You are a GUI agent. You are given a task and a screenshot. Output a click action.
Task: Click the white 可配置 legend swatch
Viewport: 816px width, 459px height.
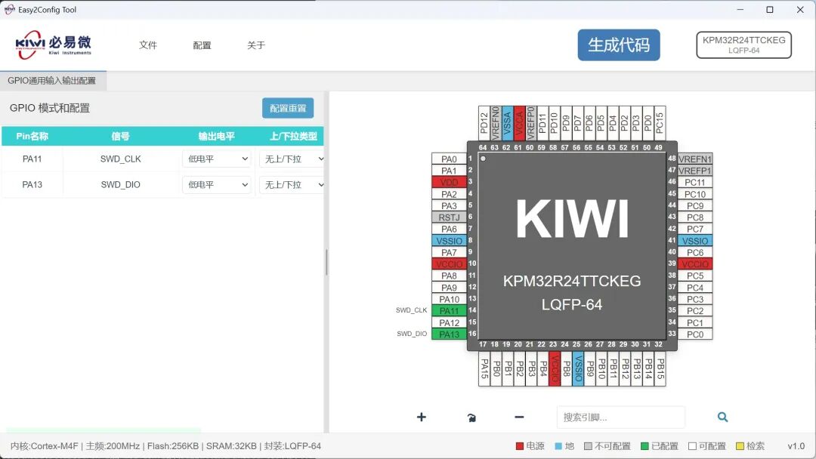[x=691, y=446]
